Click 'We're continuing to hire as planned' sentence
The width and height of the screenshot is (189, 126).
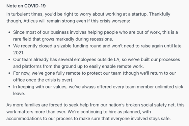(x=109, y=112)
